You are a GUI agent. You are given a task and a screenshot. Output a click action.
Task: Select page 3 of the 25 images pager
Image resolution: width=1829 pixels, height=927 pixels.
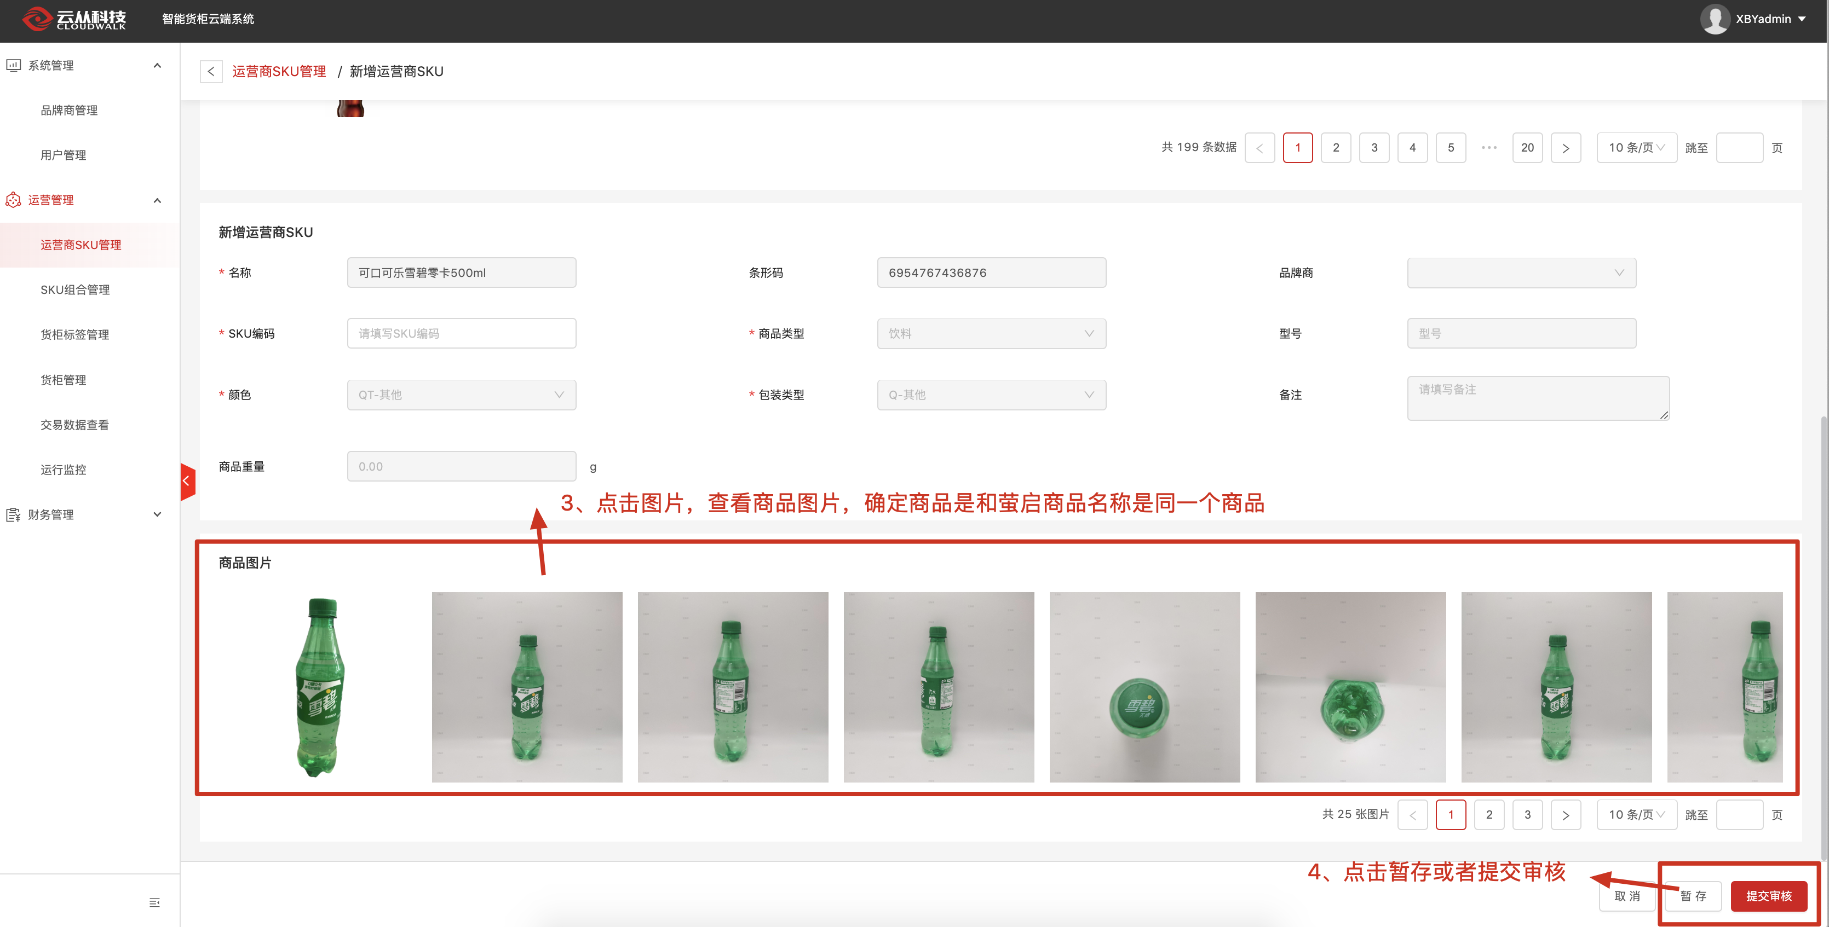point(1527,815)
